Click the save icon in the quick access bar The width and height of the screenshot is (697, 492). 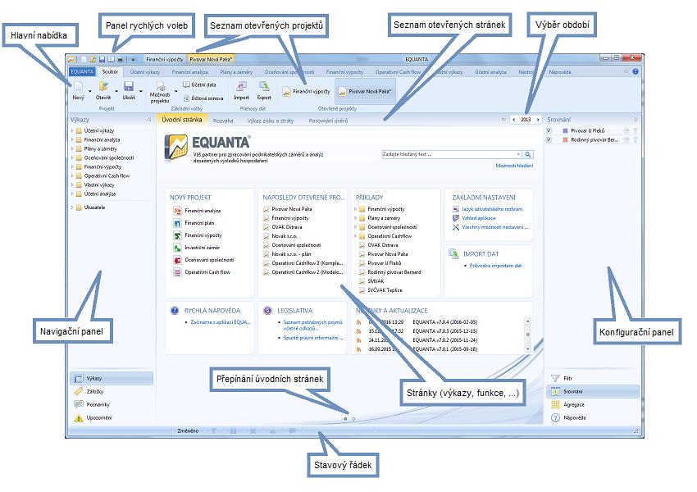pos(102,59)
